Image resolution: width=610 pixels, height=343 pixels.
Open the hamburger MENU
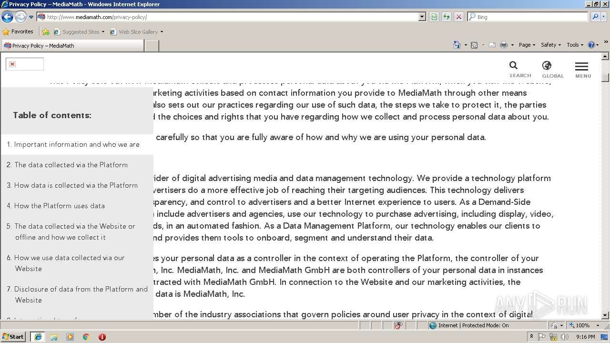click(x=583, y=70)
